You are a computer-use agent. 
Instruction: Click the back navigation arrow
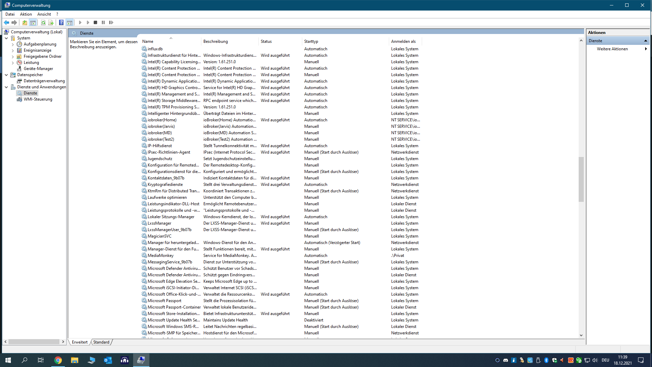click(6, 22)
